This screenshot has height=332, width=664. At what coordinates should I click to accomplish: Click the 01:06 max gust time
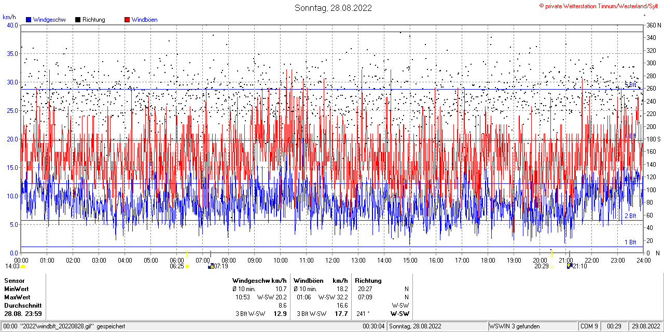[304, 297]
